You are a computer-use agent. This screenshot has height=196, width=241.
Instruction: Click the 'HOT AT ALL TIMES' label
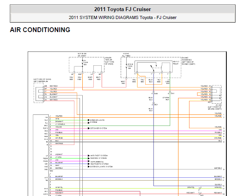(126, 55)
